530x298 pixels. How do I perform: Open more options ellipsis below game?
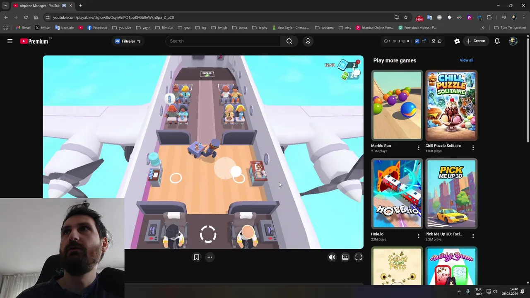click(210, 257)
